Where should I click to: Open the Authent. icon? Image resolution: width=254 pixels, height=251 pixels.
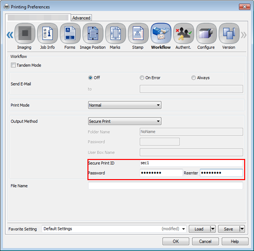tap(184, 33)
